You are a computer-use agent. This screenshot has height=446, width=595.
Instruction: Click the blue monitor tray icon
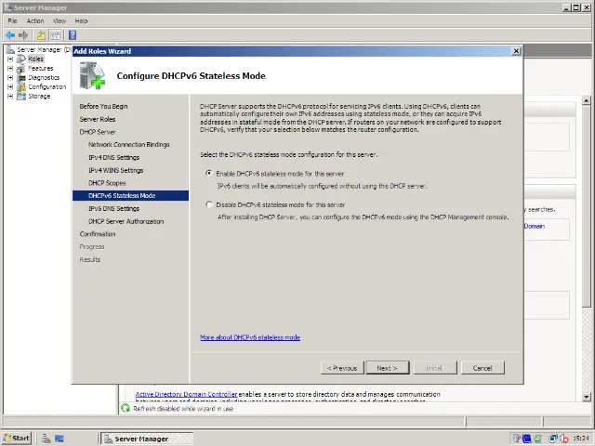(527, 439)
